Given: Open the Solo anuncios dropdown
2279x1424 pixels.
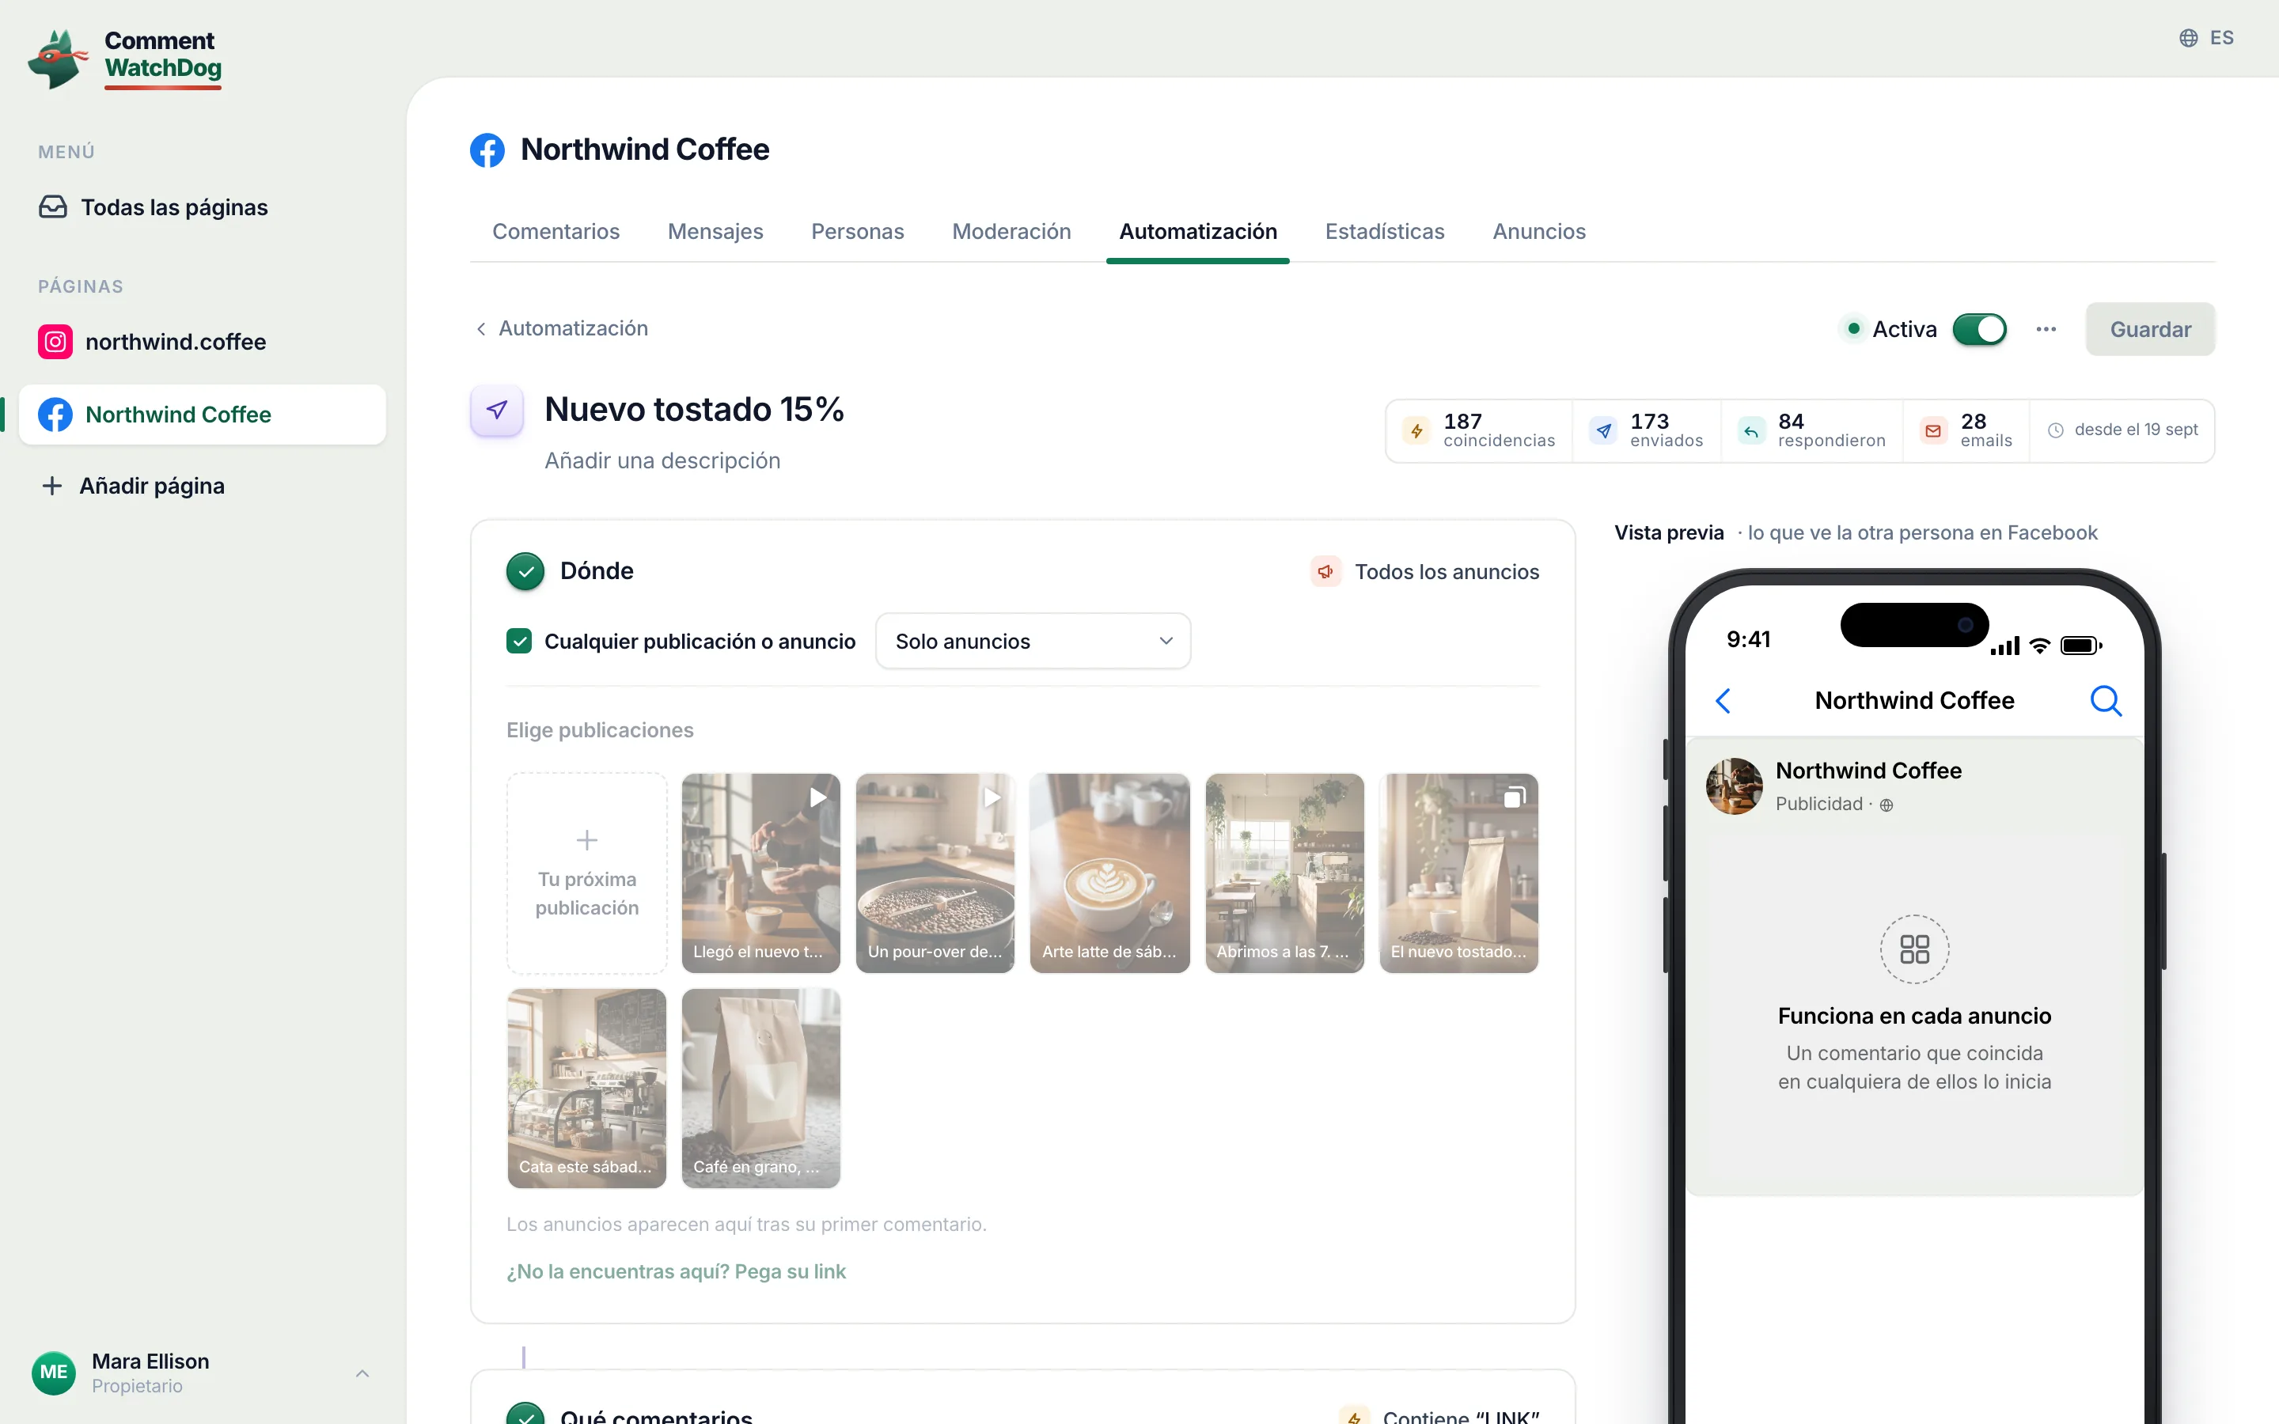Looking at the screenshot, I should [x=1033, y=642].
